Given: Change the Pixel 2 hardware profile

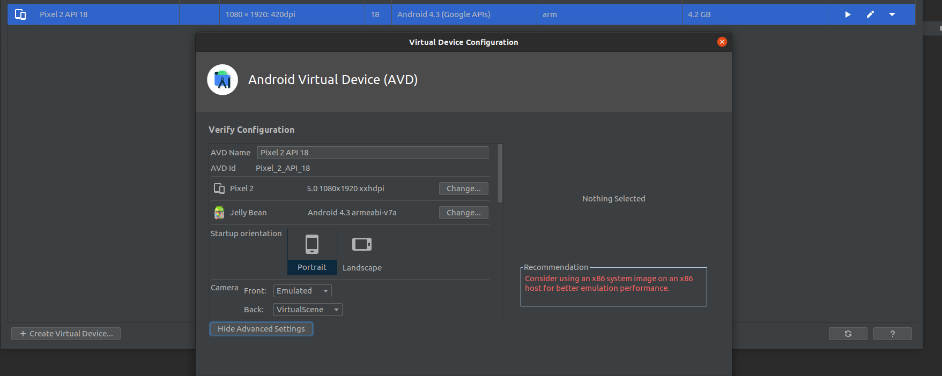Looking at the screenshot, I should point(464,189).
